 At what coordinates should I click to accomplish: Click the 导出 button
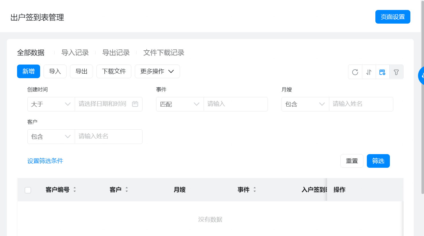click(81, 71)
